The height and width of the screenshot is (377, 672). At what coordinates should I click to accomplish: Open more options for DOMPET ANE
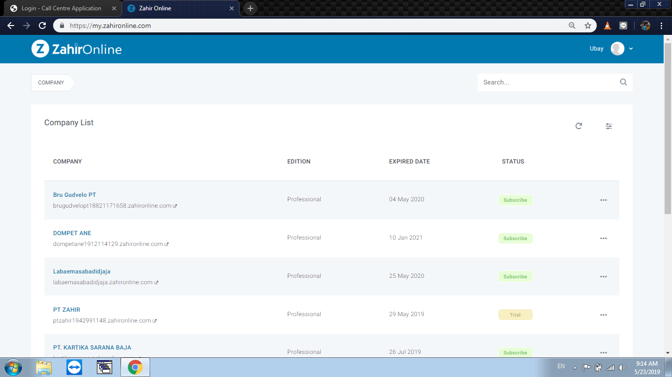(604, 239)
